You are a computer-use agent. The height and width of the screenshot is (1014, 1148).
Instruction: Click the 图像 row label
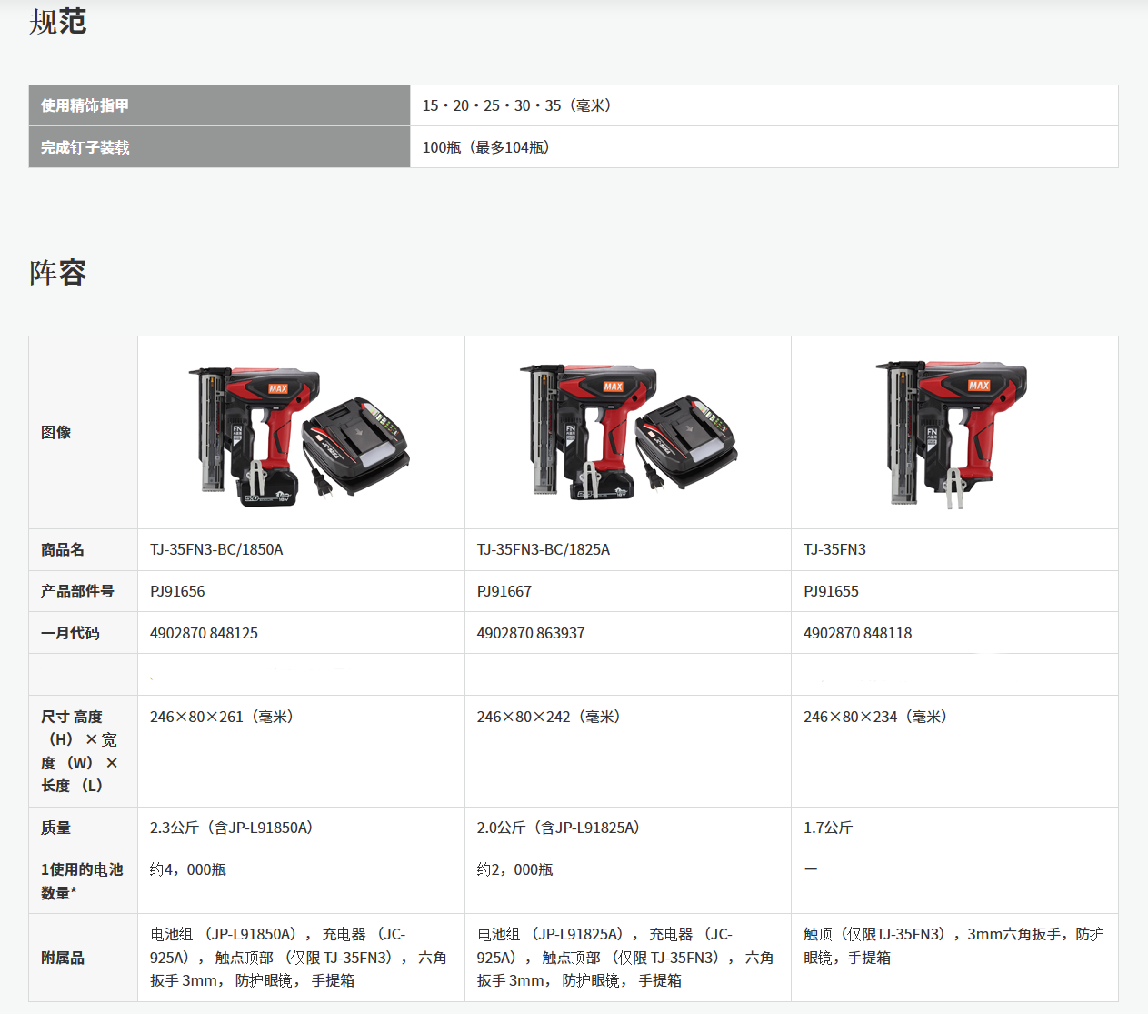point(55,432)
